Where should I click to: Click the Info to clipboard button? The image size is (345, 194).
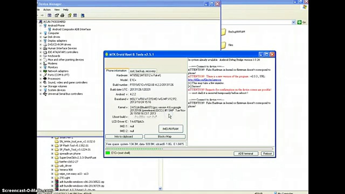click(124, 137)
